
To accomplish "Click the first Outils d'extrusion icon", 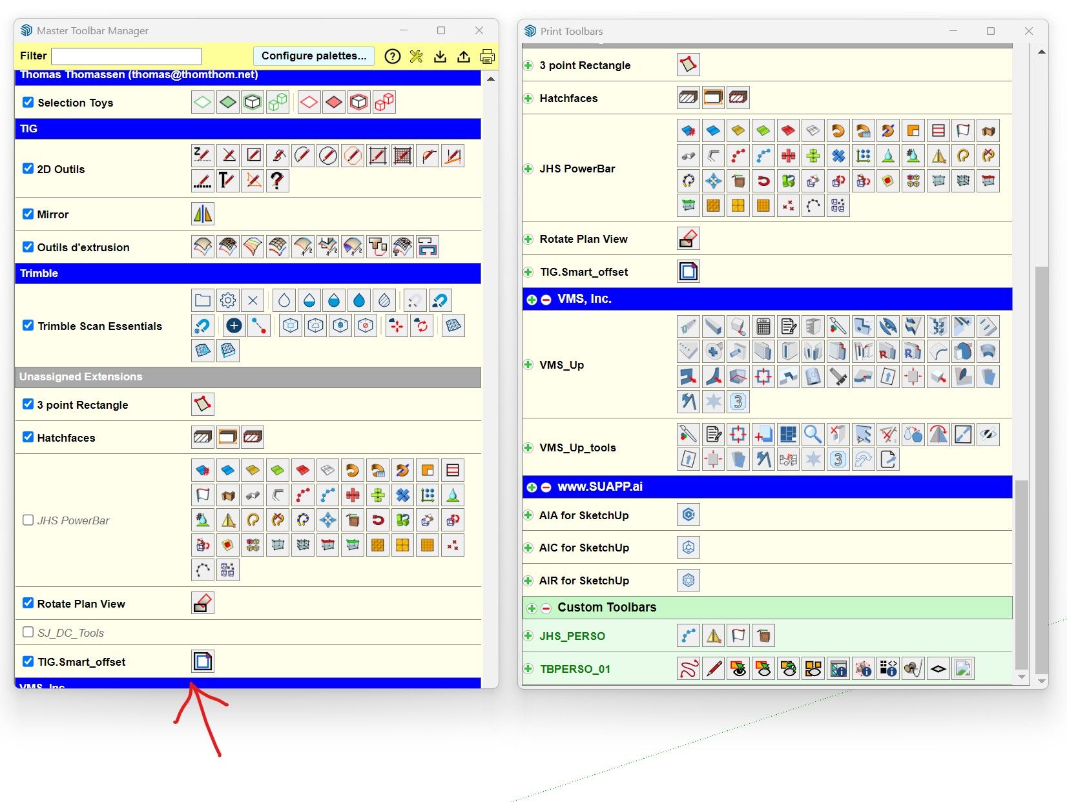I will click(203, 247).
